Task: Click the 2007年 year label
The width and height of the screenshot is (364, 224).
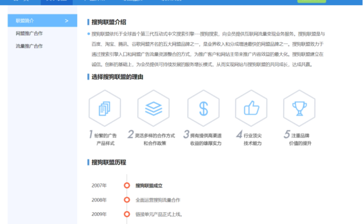Action: 99,186
